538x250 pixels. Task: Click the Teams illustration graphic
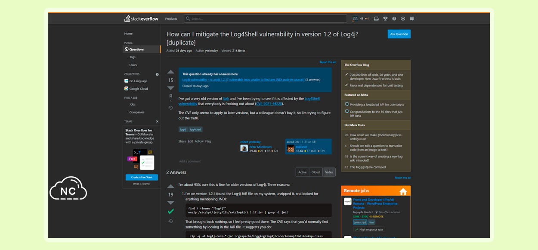point(142,160)
